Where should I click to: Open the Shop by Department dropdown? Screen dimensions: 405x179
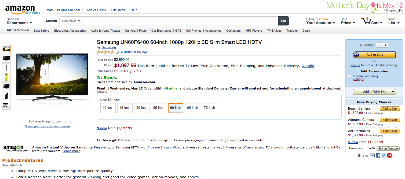19,21
